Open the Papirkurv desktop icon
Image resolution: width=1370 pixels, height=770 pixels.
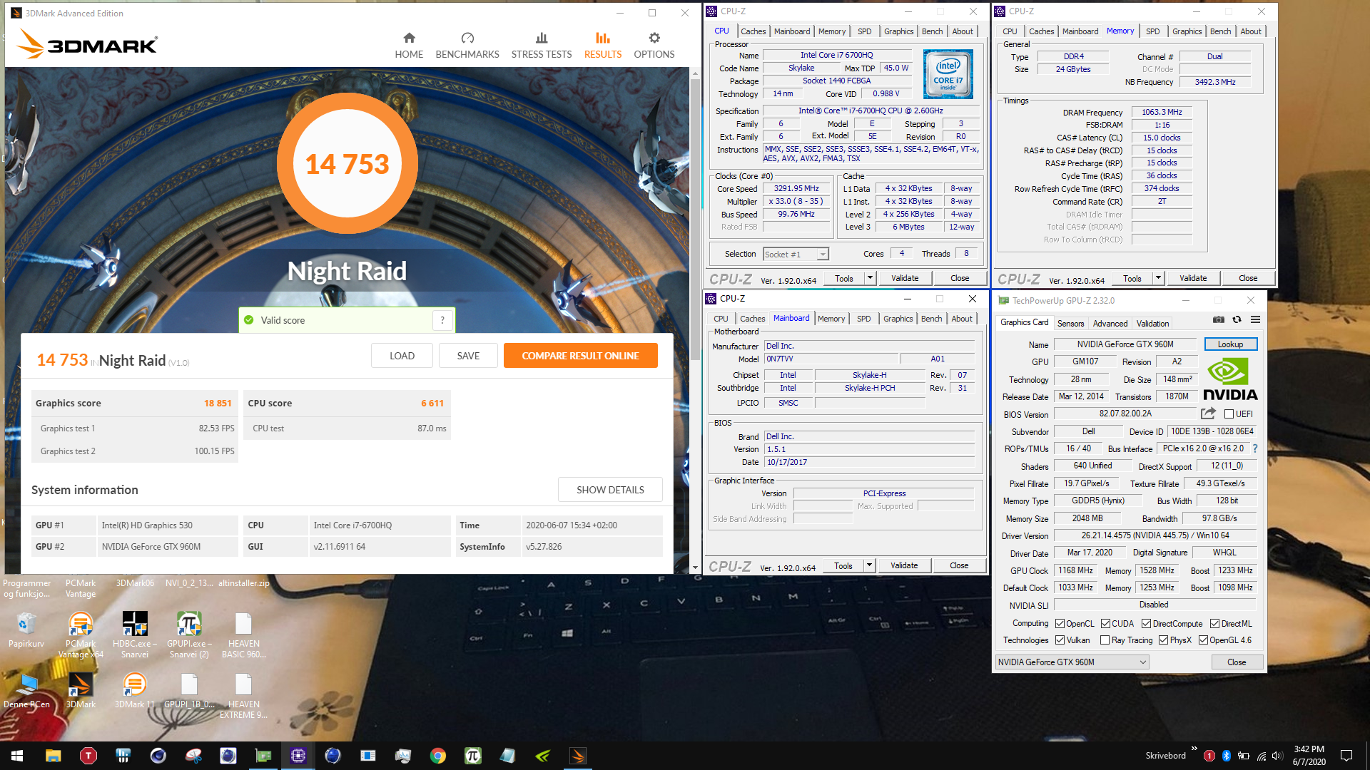pyautogui.click(x=26, y=630)
